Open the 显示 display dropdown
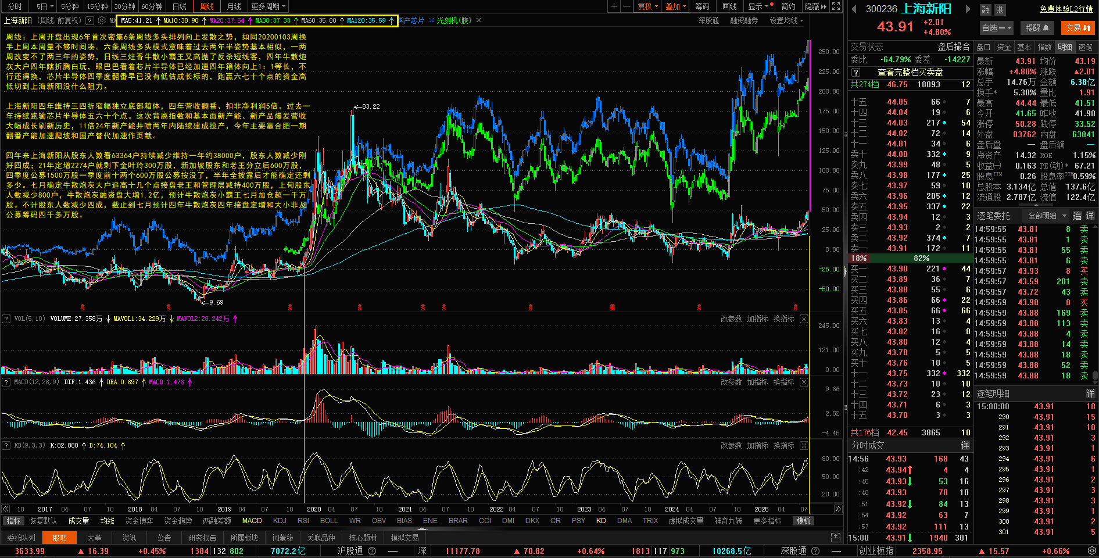Screen dimensions: 1099x558 (758, 6)
